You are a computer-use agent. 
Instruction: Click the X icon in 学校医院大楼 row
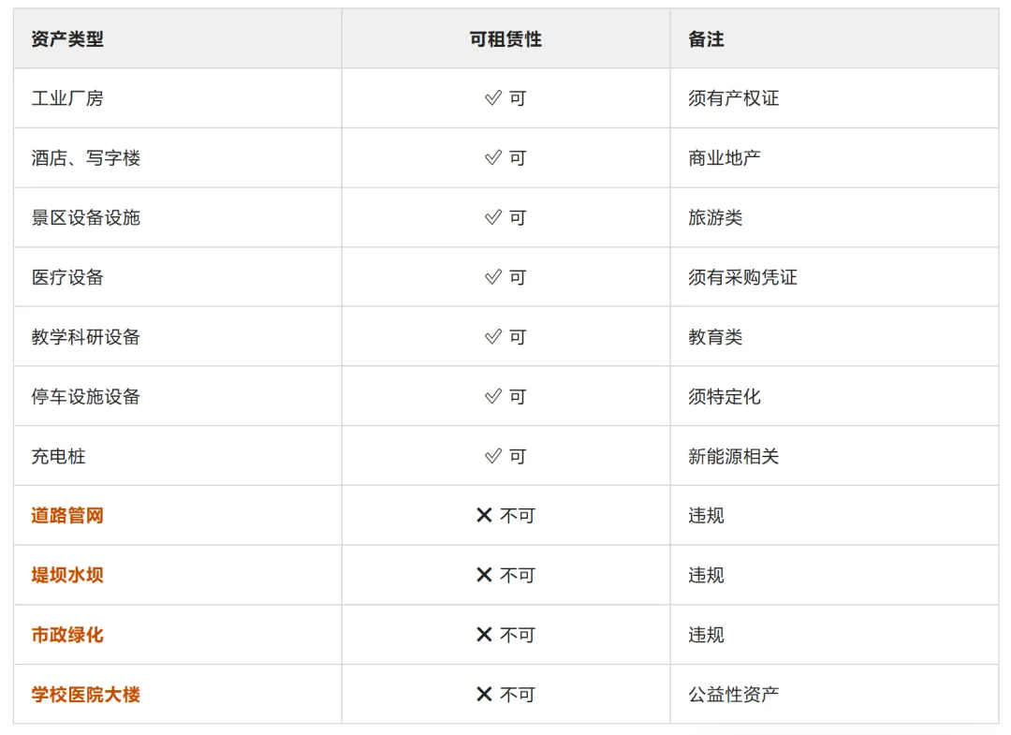point(484,695)
